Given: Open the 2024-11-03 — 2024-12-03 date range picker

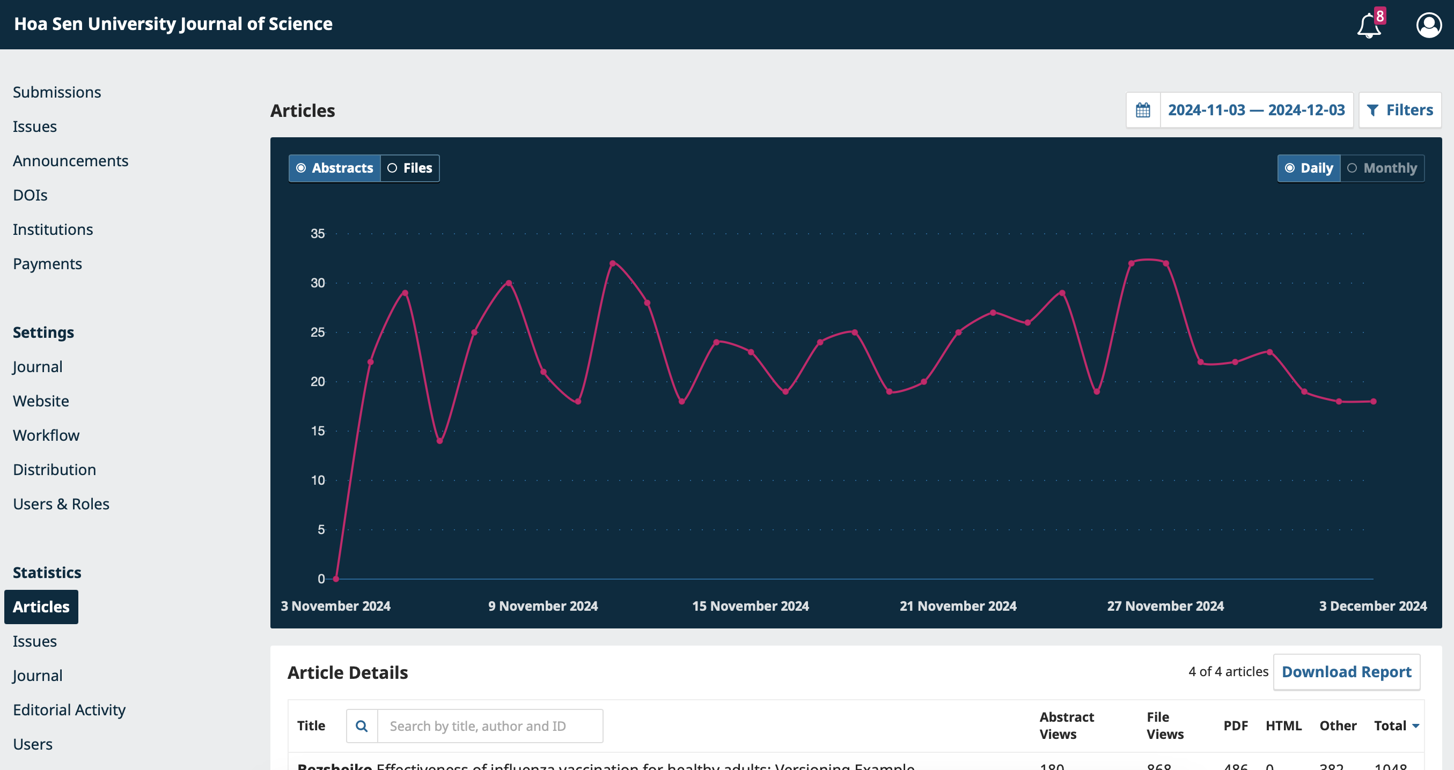Looking at the screenshot, I should point(1256,110).
